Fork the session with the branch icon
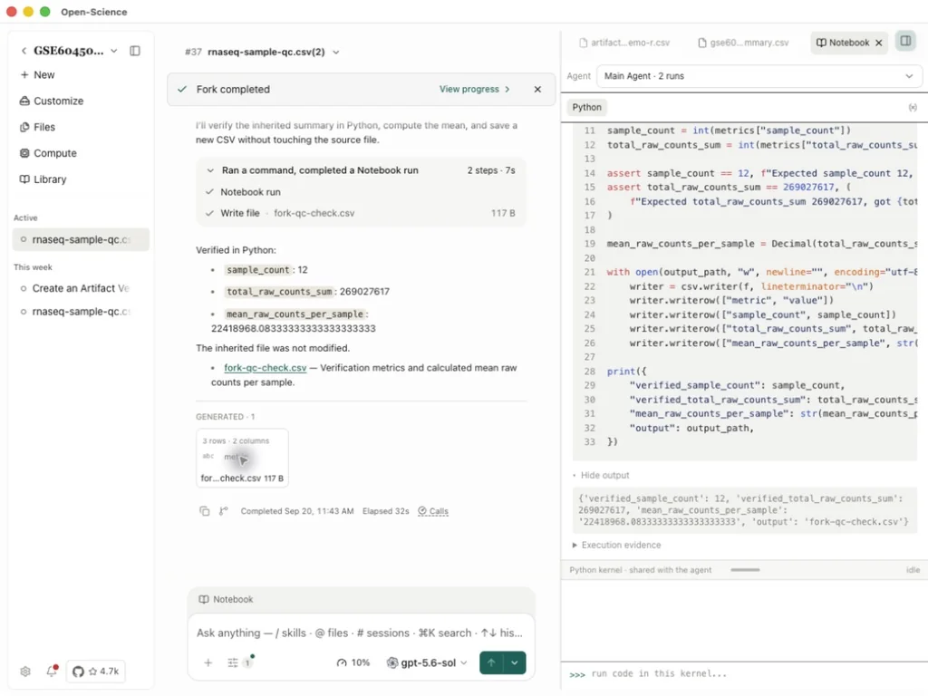 pyautogui.click(x=223, y=511)
